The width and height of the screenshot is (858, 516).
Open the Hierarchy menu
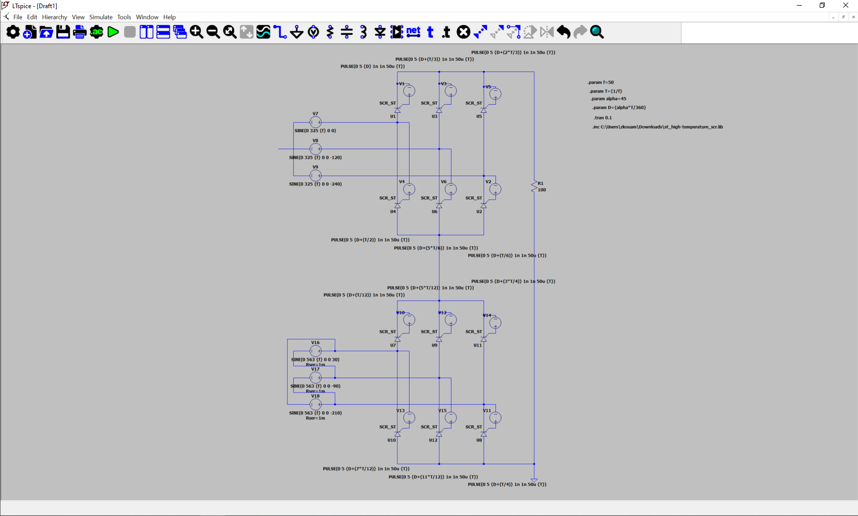(54, 17)
